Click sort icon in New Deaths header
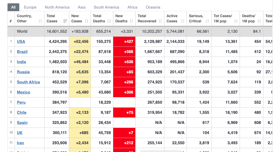The image size is (280, 152). (x=131, y=21)
